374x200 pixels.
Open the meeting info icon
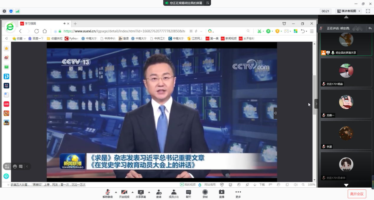click(4, 11)
